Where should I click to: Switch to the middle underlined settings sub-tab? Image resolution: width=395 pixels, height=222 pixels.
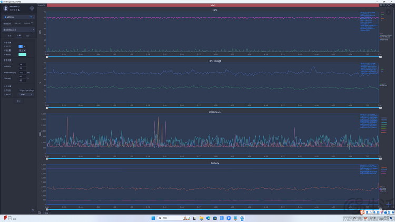[18, 35]
